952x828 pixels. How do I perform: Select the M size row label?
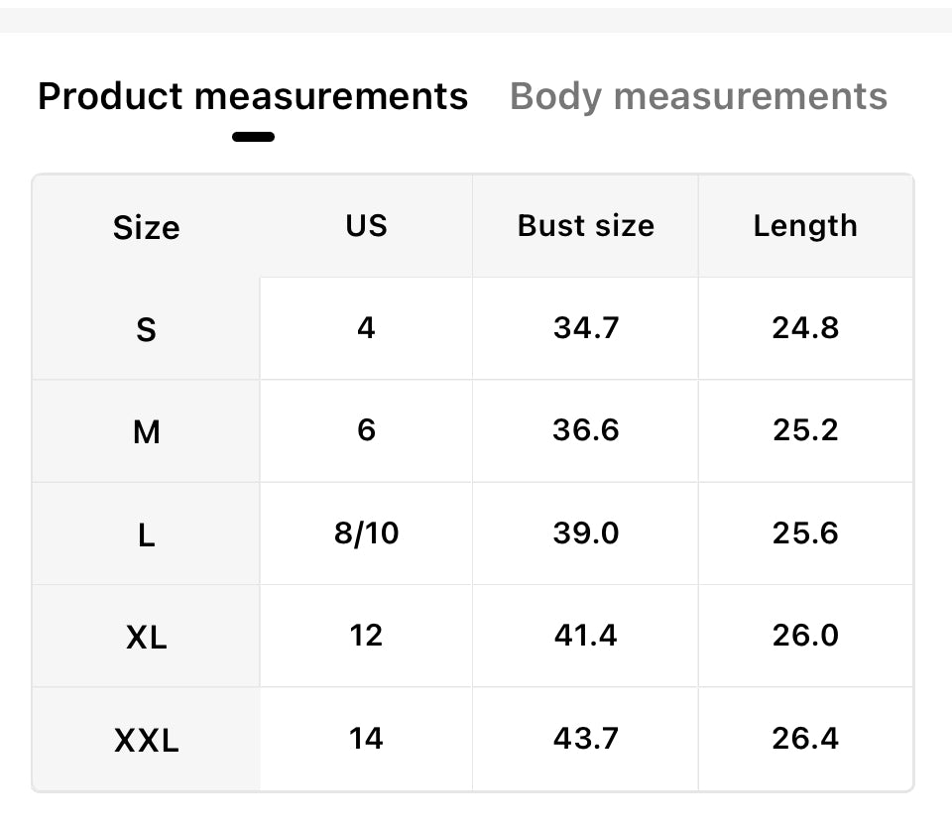(x=146, y=432)
